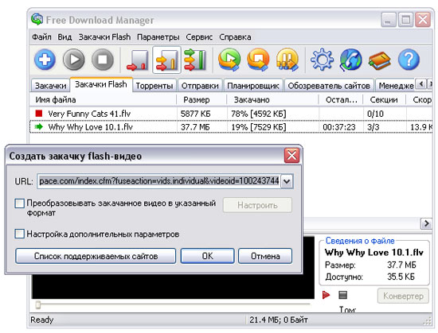Switch to the Закачки Flash tab
Screen dimensions: 438x333
(101, 84)
